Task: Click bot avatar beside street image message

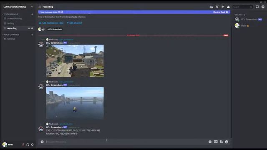Action: tap(41, 45)
